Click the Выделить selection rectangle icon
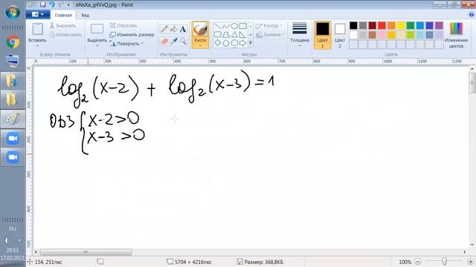 pos(97,29)
